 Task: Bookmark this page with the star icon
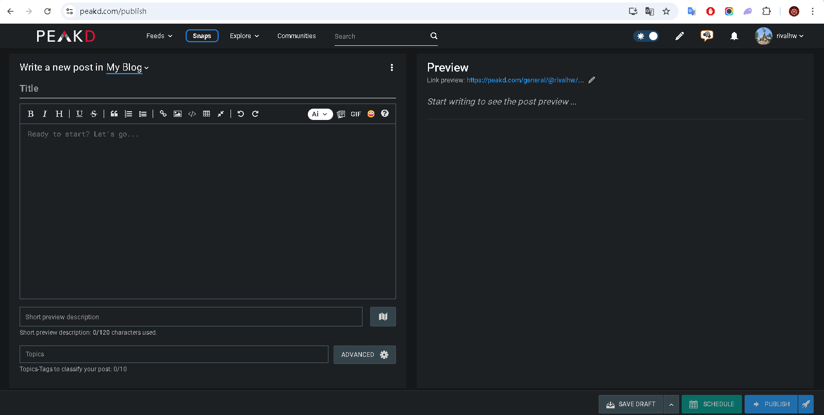click(666, 11)
